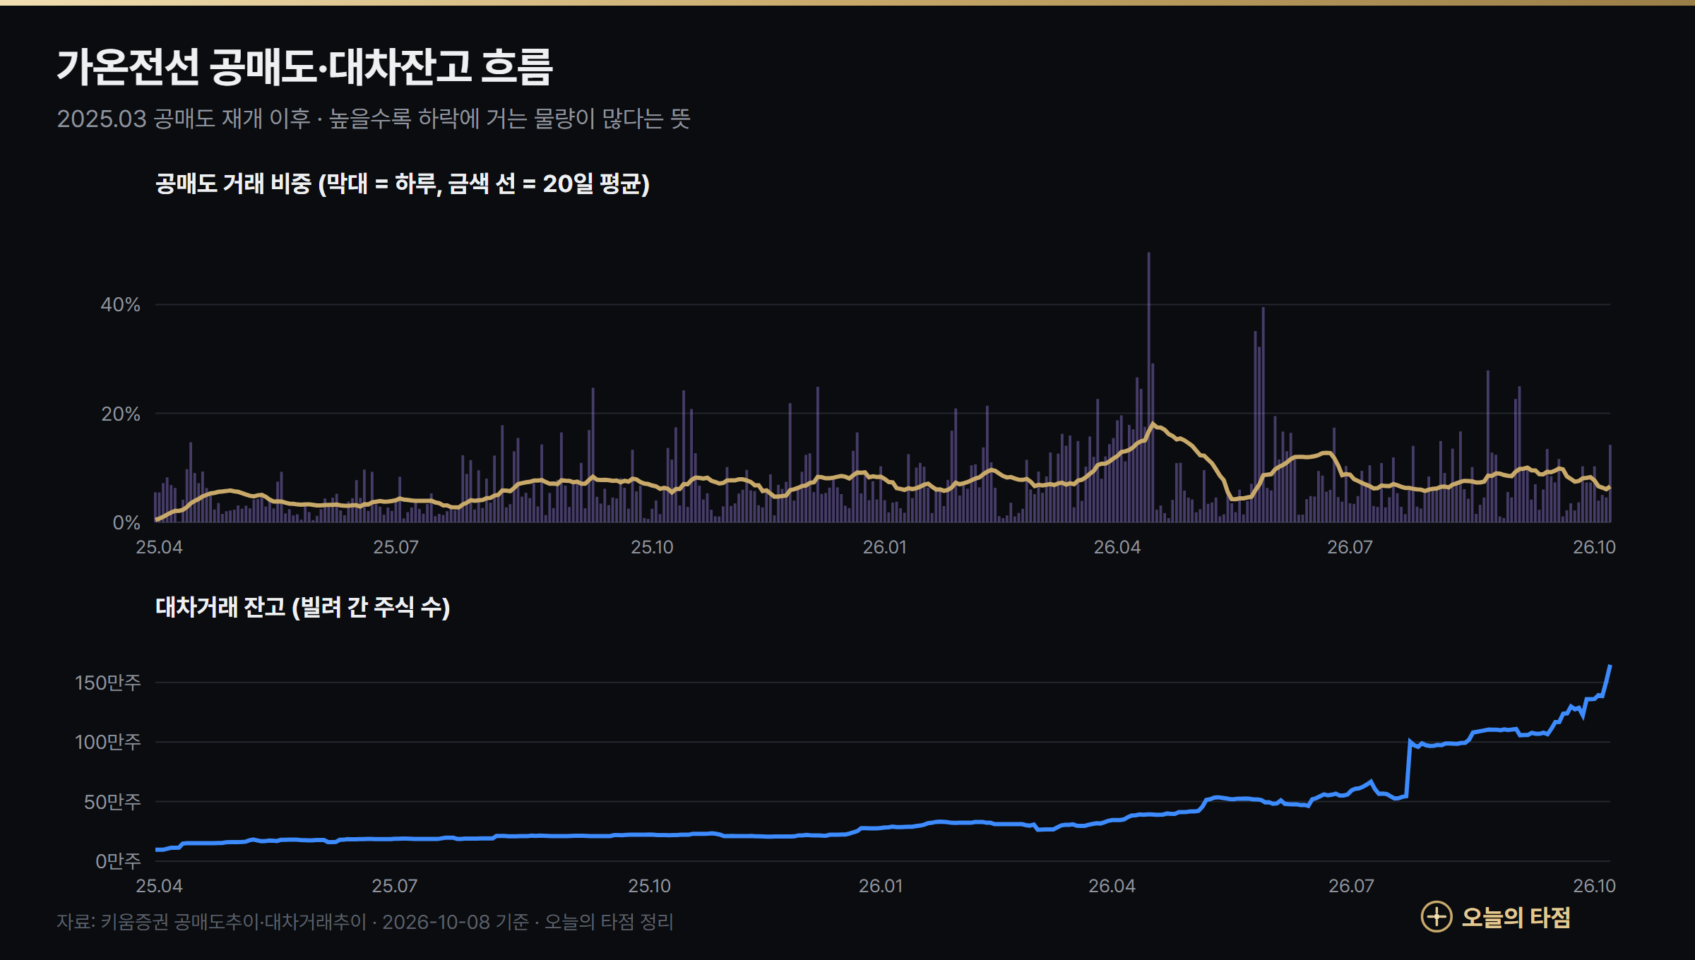The image size is (1695, 960).
Task: Click the 50만주 y-axis label
Action: (112, 802)
